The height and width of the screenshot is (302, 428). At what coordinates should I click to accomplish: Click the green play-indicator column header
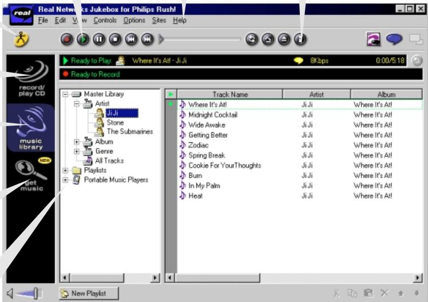pos(171,95)
